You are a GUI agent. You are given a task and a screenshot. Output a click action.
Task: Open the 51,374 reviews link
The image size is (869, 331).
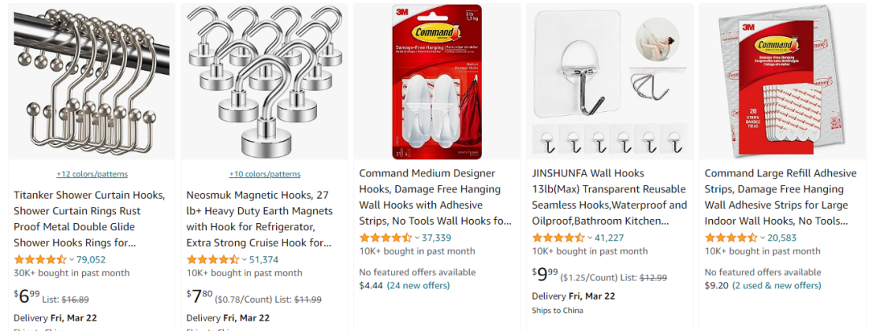264,259
